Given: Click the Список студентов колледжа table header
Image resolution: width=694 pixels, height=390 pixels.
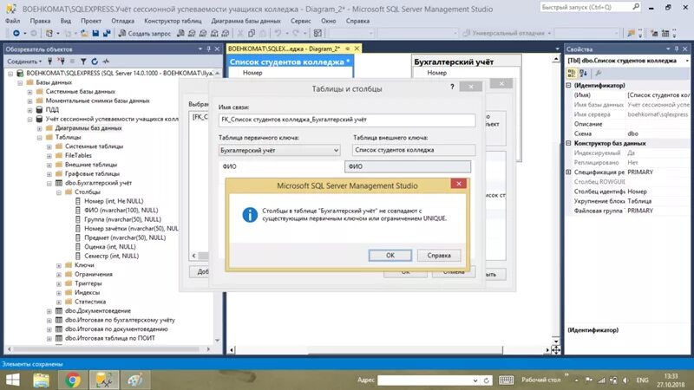Looking at the screenshot, I should click(291, 62).
